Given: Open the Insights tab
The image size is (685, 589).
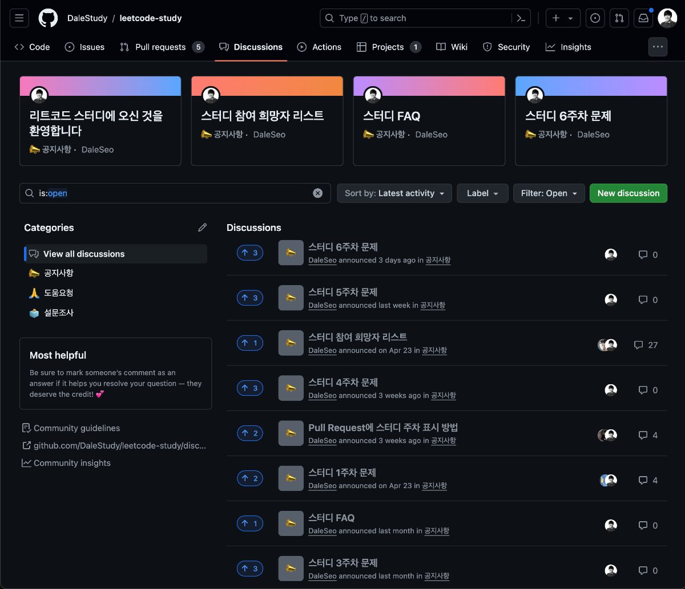Looking at the screenshot, I should tap(568, 47).
